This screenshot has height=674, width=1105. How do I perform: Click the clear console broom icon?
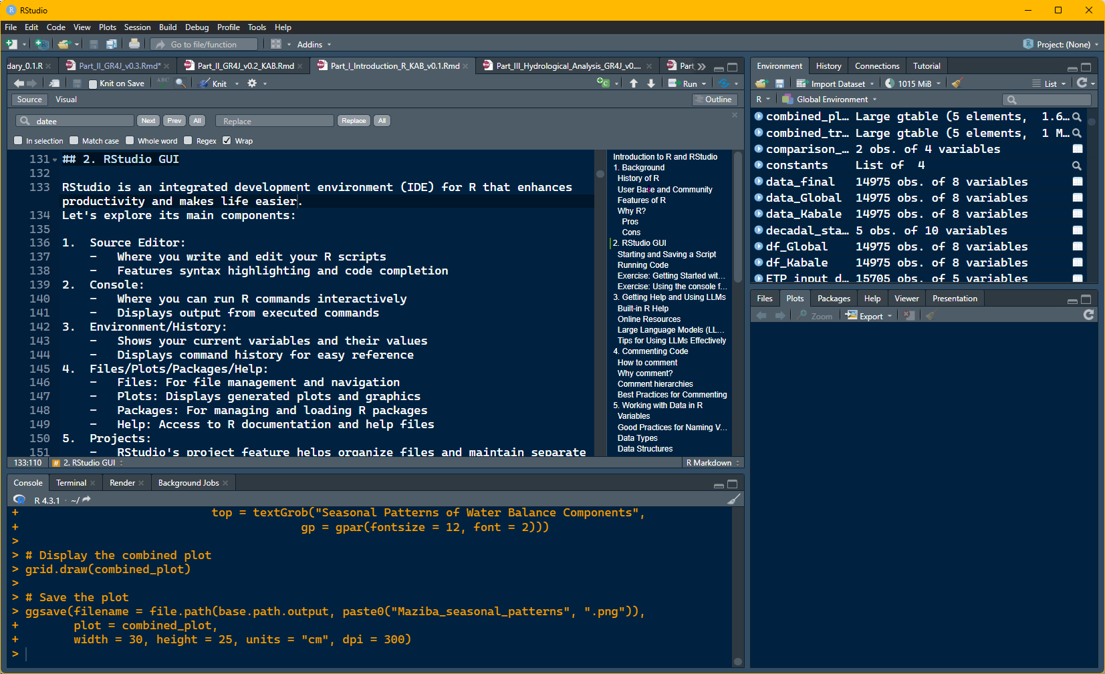point(734,500)
